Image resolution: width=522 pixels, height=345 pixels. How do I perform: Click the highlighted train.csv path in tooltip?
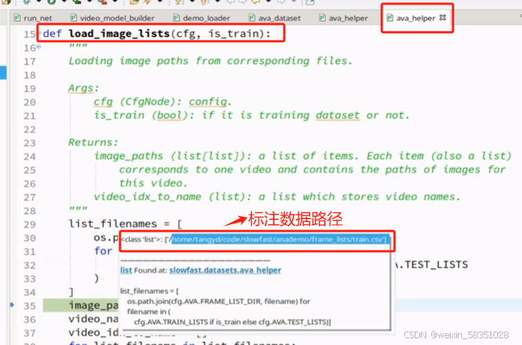(x=279, y=239)
